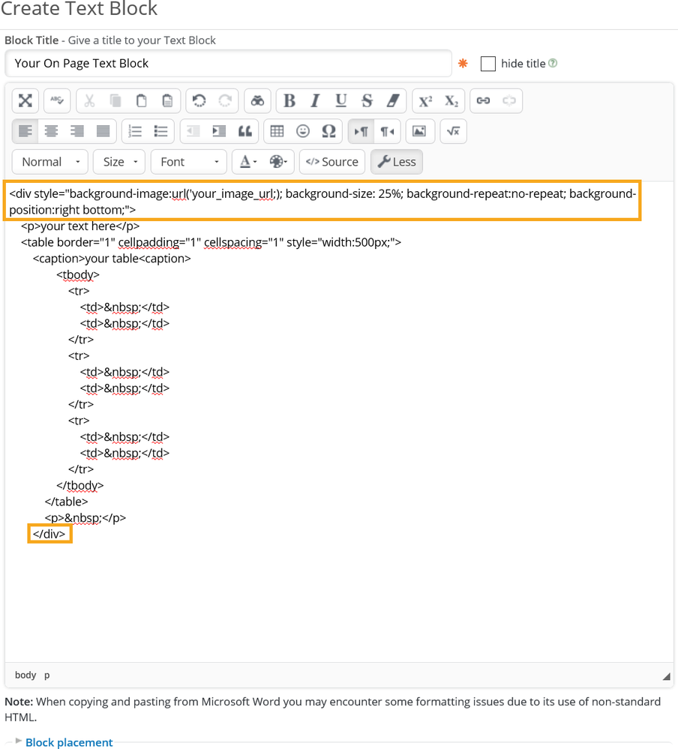The width and height of the screenshot is (678, 749).
Task: Switch to Source view
Action: [332, 162]
